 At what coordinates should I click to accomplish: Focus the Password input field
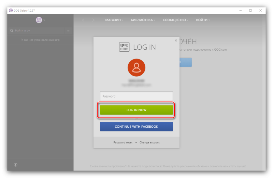tap(136, 96)
